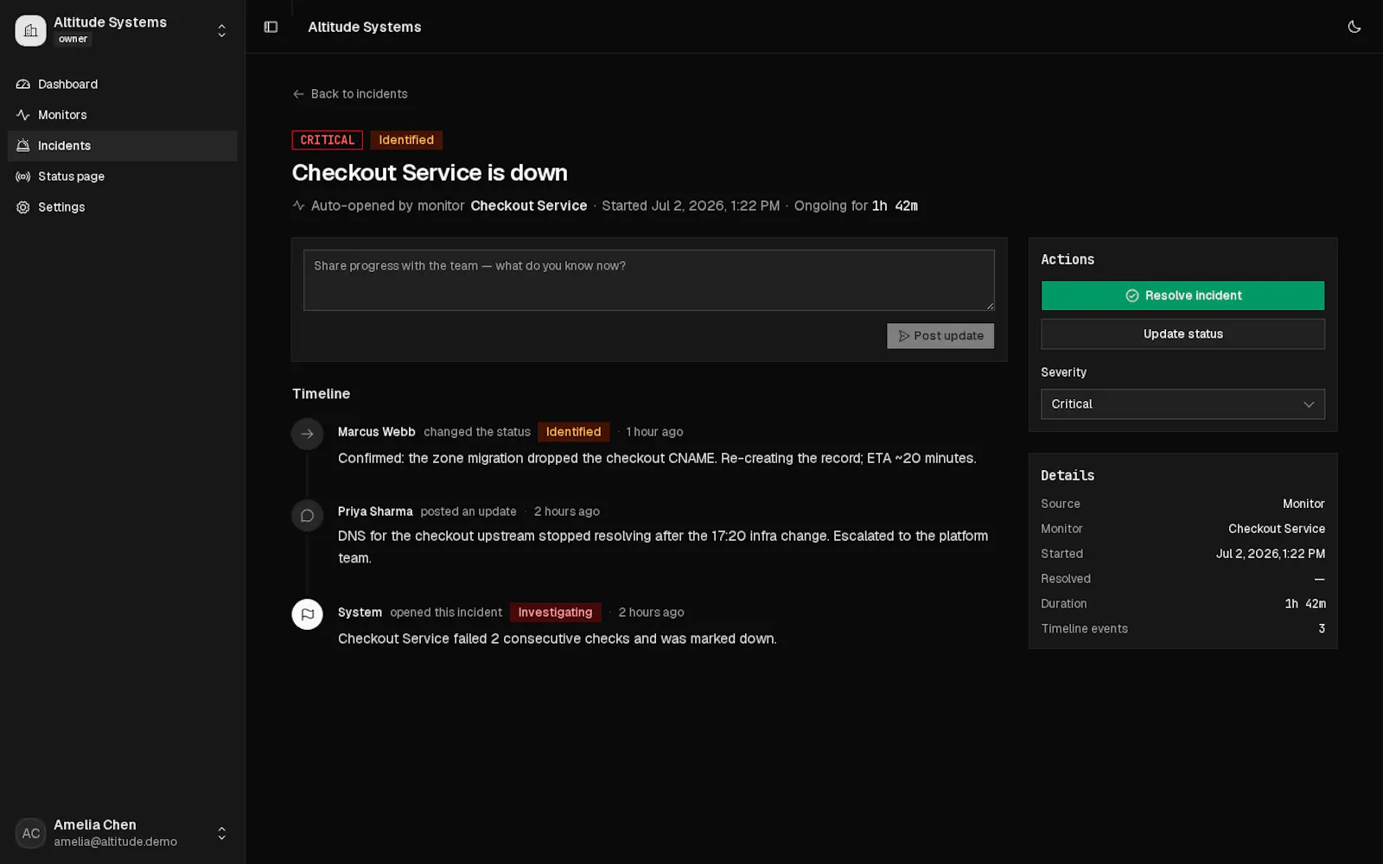Click the Altitude Systems organization logo icon
This screenshot has width=1383, height=864.
pyautogui.click(x=30, y=30)
